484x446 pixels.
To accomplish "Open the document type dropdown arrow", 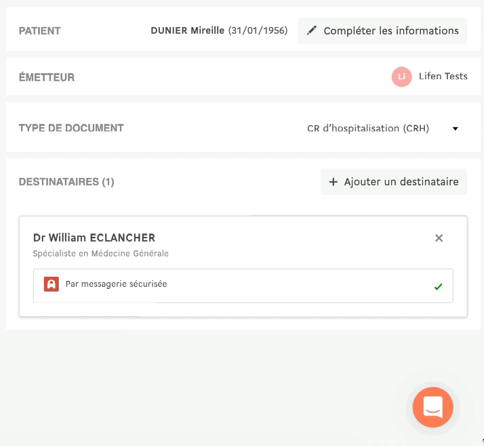I will pyautogui.click(x=455, y=129).
